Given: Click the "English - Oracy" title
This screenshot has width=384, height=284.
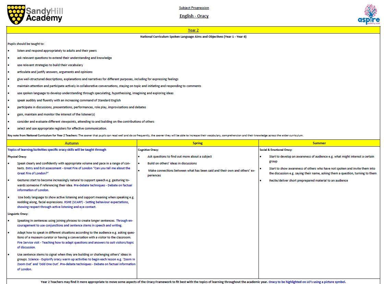Looking at the screenshot, I should click(194, 16).
